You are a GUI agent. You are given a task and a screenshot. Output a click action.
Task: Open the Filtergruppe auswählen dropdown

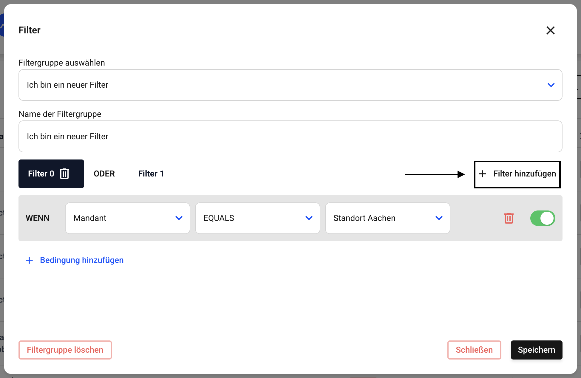pos(290,85)
